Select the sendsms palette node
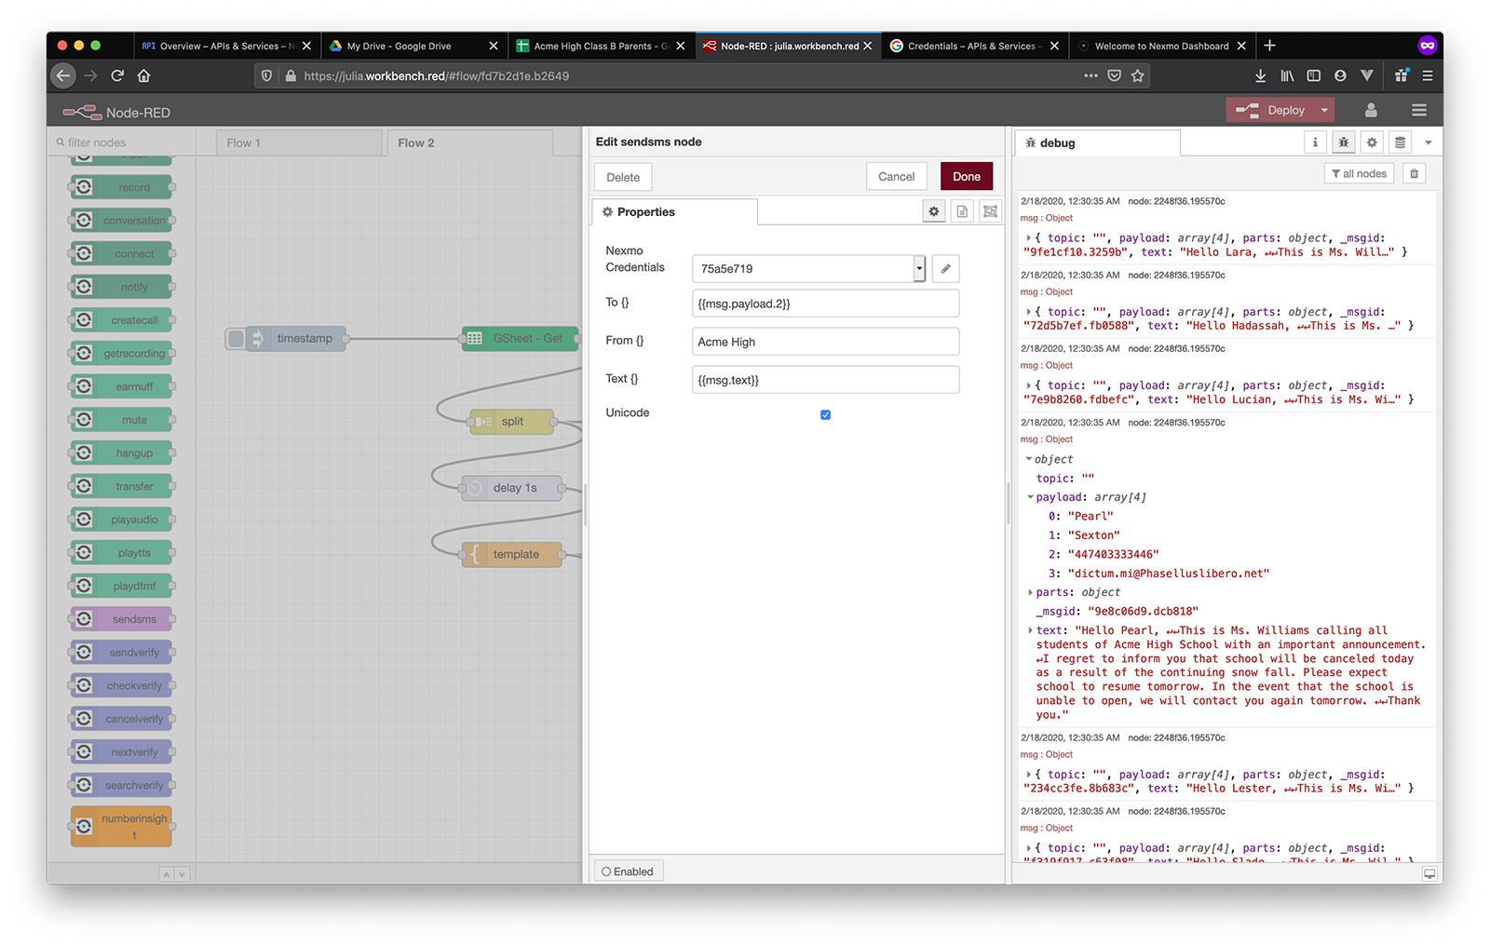The width and height of the screenshot is (1490, 946). tap(122, 619)
